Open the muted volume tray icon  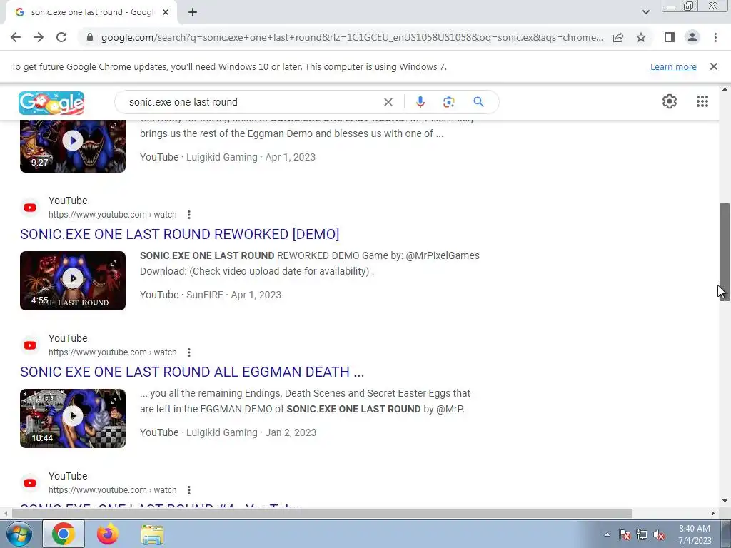click(x=659, y=535)
